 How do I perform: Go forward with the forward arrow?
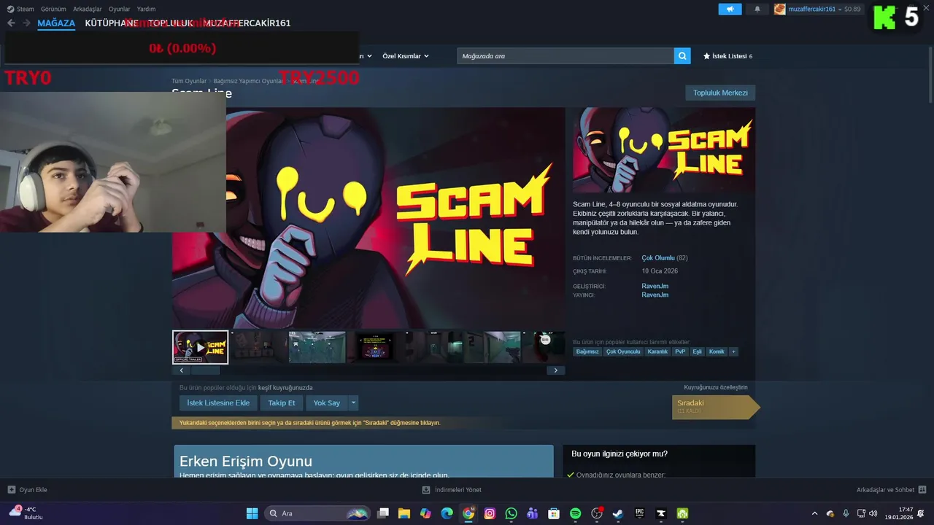point(26,23)
